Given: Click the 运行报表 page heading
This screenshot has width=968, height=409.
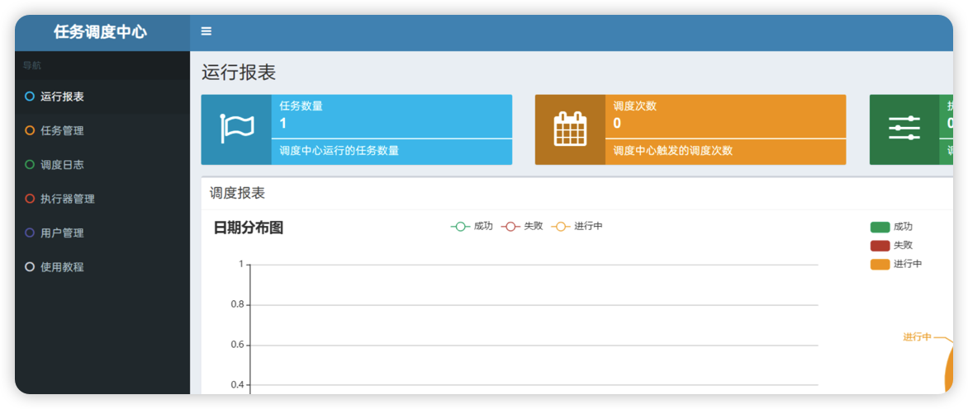Looking at the screenshot, I should pyautogui.click(x=239, y=73).
